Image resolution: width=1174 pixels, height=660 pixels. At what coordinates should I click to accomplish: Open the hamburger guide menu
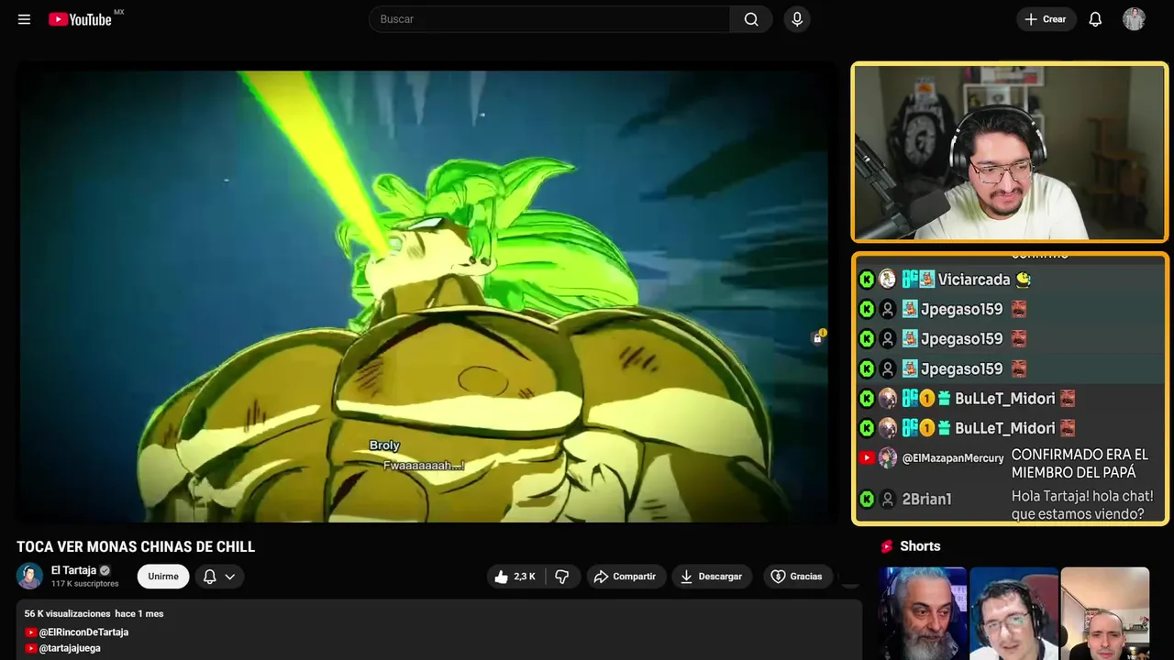[x=24, y=19]
